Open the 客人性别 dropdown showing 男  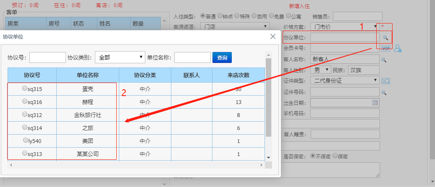[321, 70]
